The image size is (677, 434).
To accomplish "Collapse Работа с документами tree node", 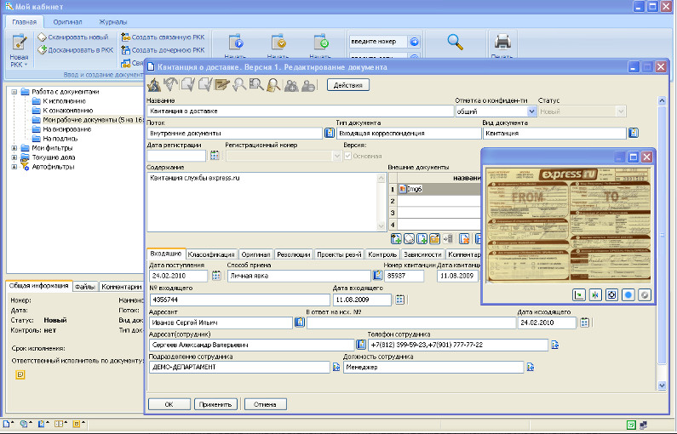I will click(x=14, y=92).
